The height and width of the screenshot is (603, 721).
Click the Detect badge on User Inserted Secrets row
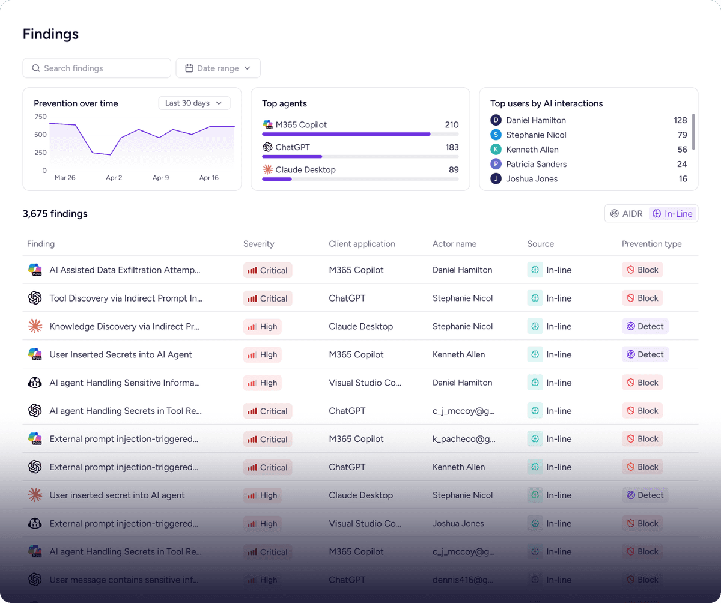645,354
